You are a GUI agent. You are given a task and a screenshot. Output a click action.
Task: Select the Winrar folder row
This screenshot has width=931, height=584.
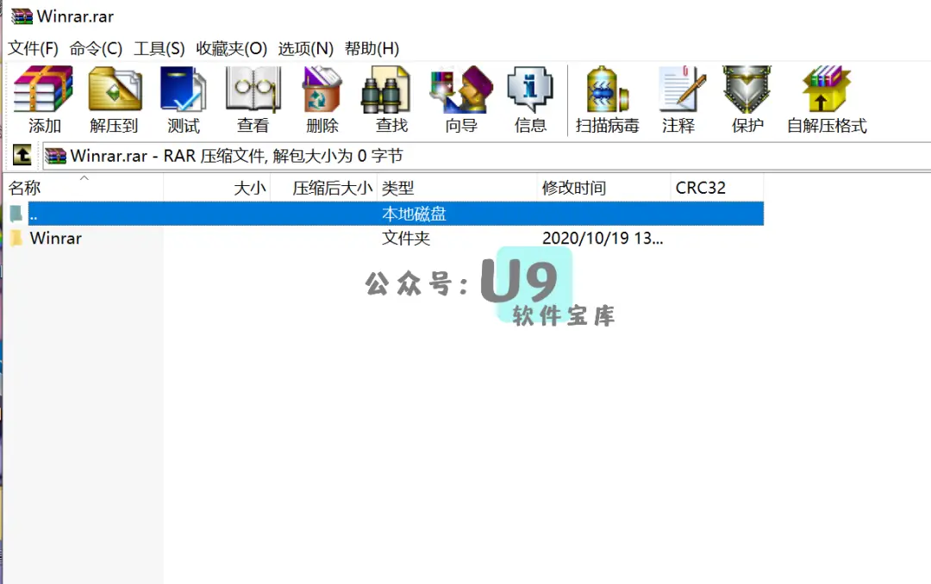(384, 238)
